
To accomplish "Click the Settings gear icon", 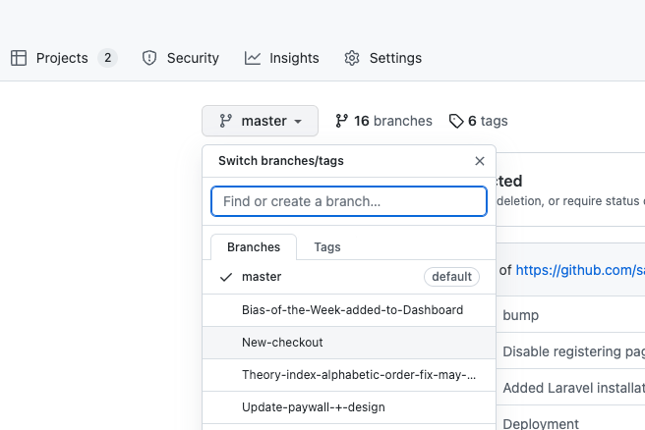I will click(352, 58).
